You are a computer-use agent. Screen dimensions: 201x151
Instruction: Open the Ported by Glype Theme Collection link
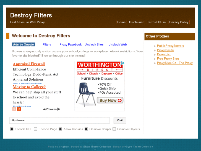click(x=97, y=147)
